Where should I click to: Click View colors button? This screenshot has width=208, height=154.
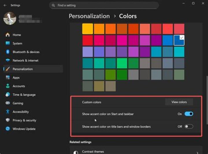pyautogui.click(x=179, y=102)
